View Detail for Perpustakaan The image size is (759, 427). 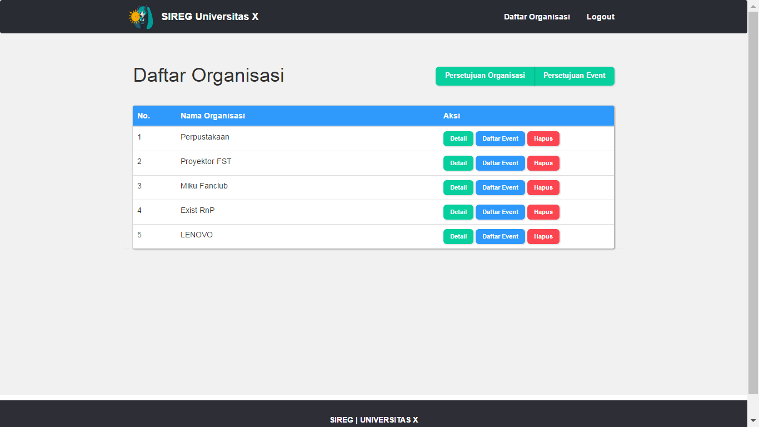coord(458,138)
